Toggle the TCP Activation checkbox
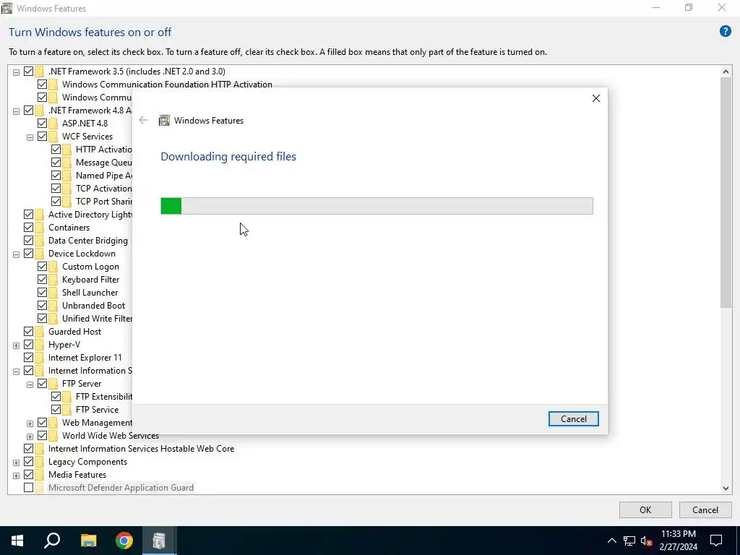 (x=56, y=189)
